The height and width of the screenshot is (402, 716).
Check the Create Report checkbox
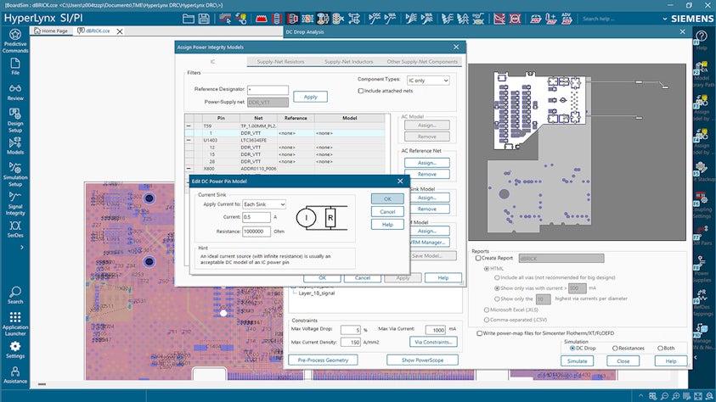click(x=478, y=258)
